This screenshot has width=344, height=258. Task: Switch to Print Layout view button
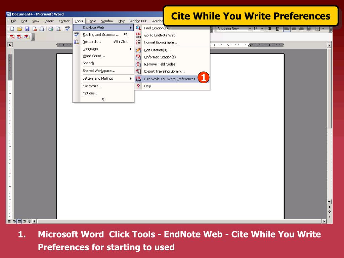[19, 221]
